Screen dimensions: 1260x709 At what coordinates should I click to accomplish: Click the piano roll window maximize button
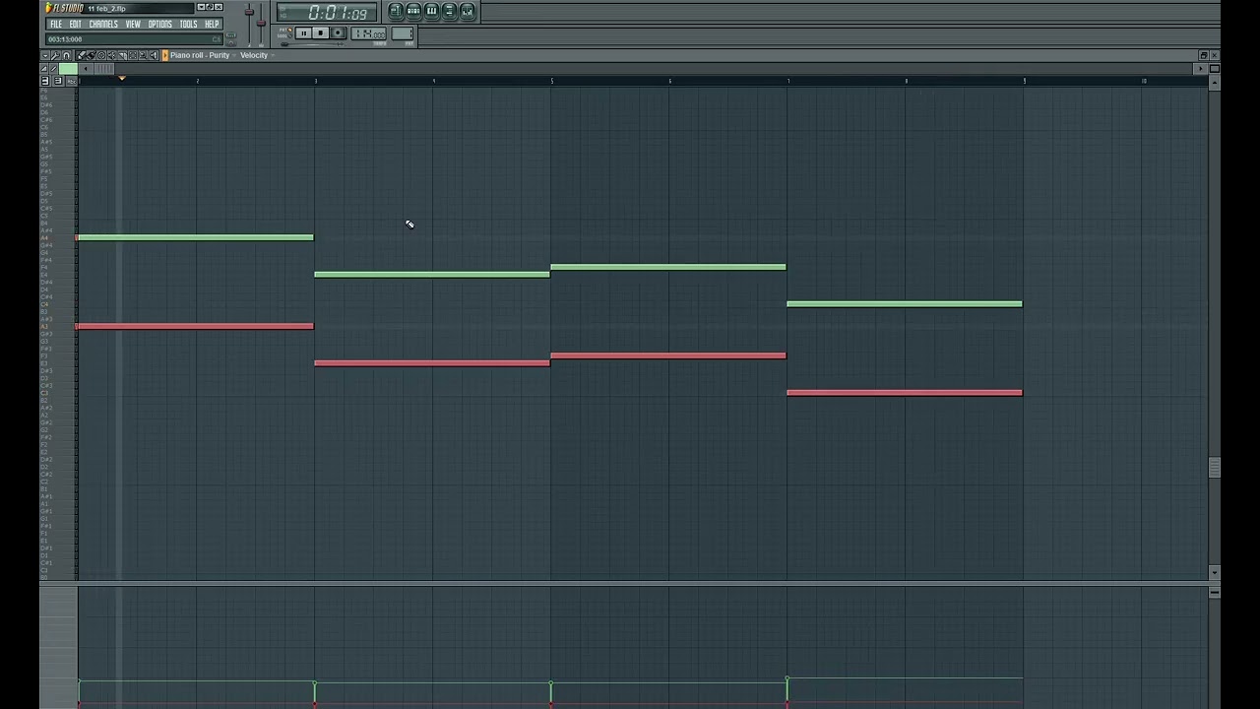[x=1203, y=55]
